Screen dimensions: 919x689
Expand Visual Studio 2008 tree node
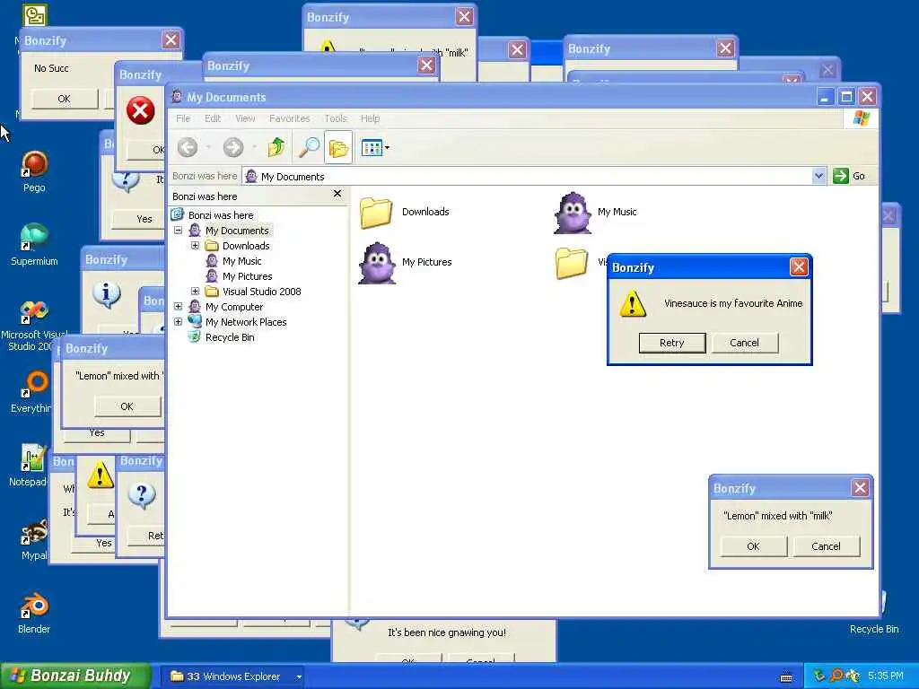click(195, 292)
